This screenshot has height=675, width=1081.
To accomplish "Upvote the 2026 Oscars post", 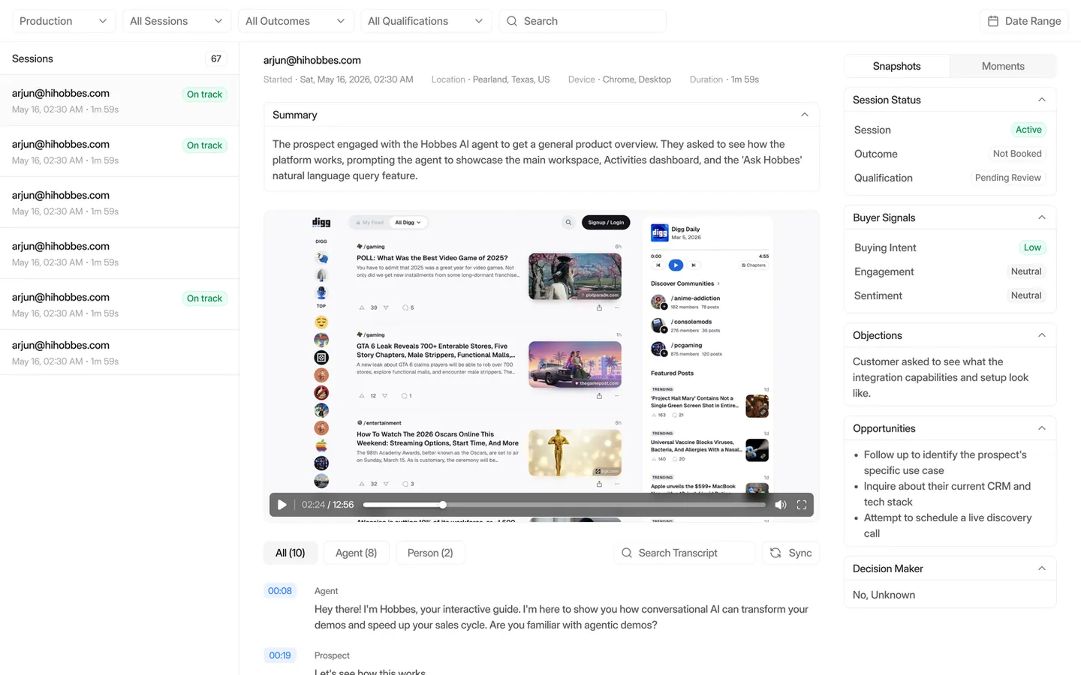I will click(362, 484).
